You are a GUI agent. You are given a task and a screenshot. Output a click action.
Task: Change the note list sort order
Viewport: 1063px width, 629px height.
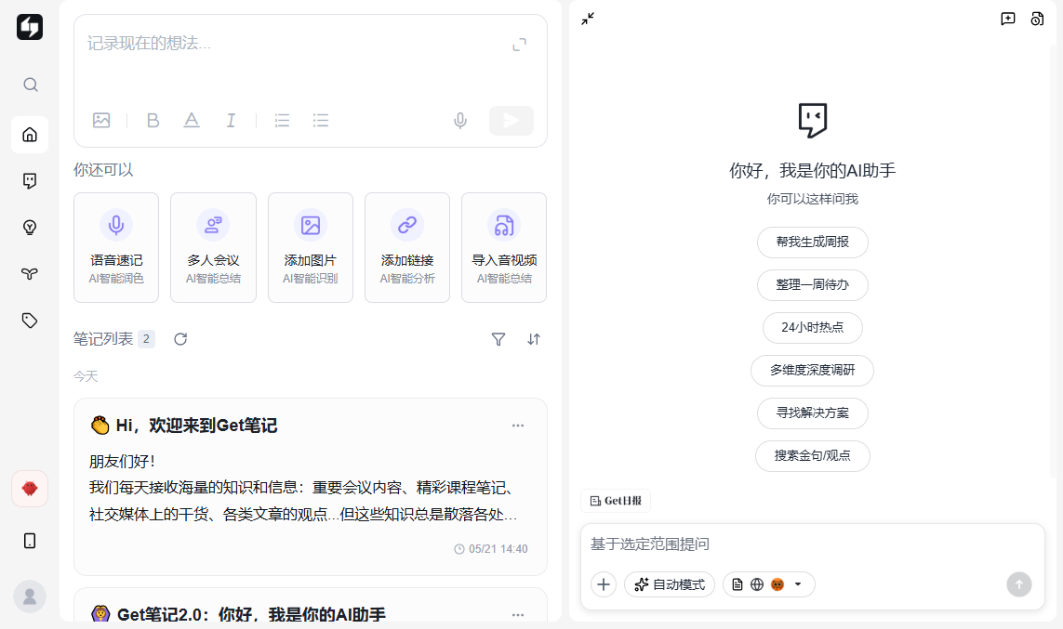click(534, 339)
